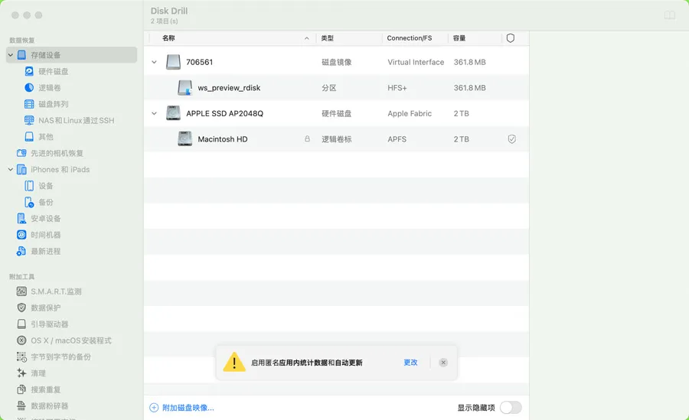Click the 更改 link in the notification
The width and height of the screenshot is (689, 420).
click(410, 363)
